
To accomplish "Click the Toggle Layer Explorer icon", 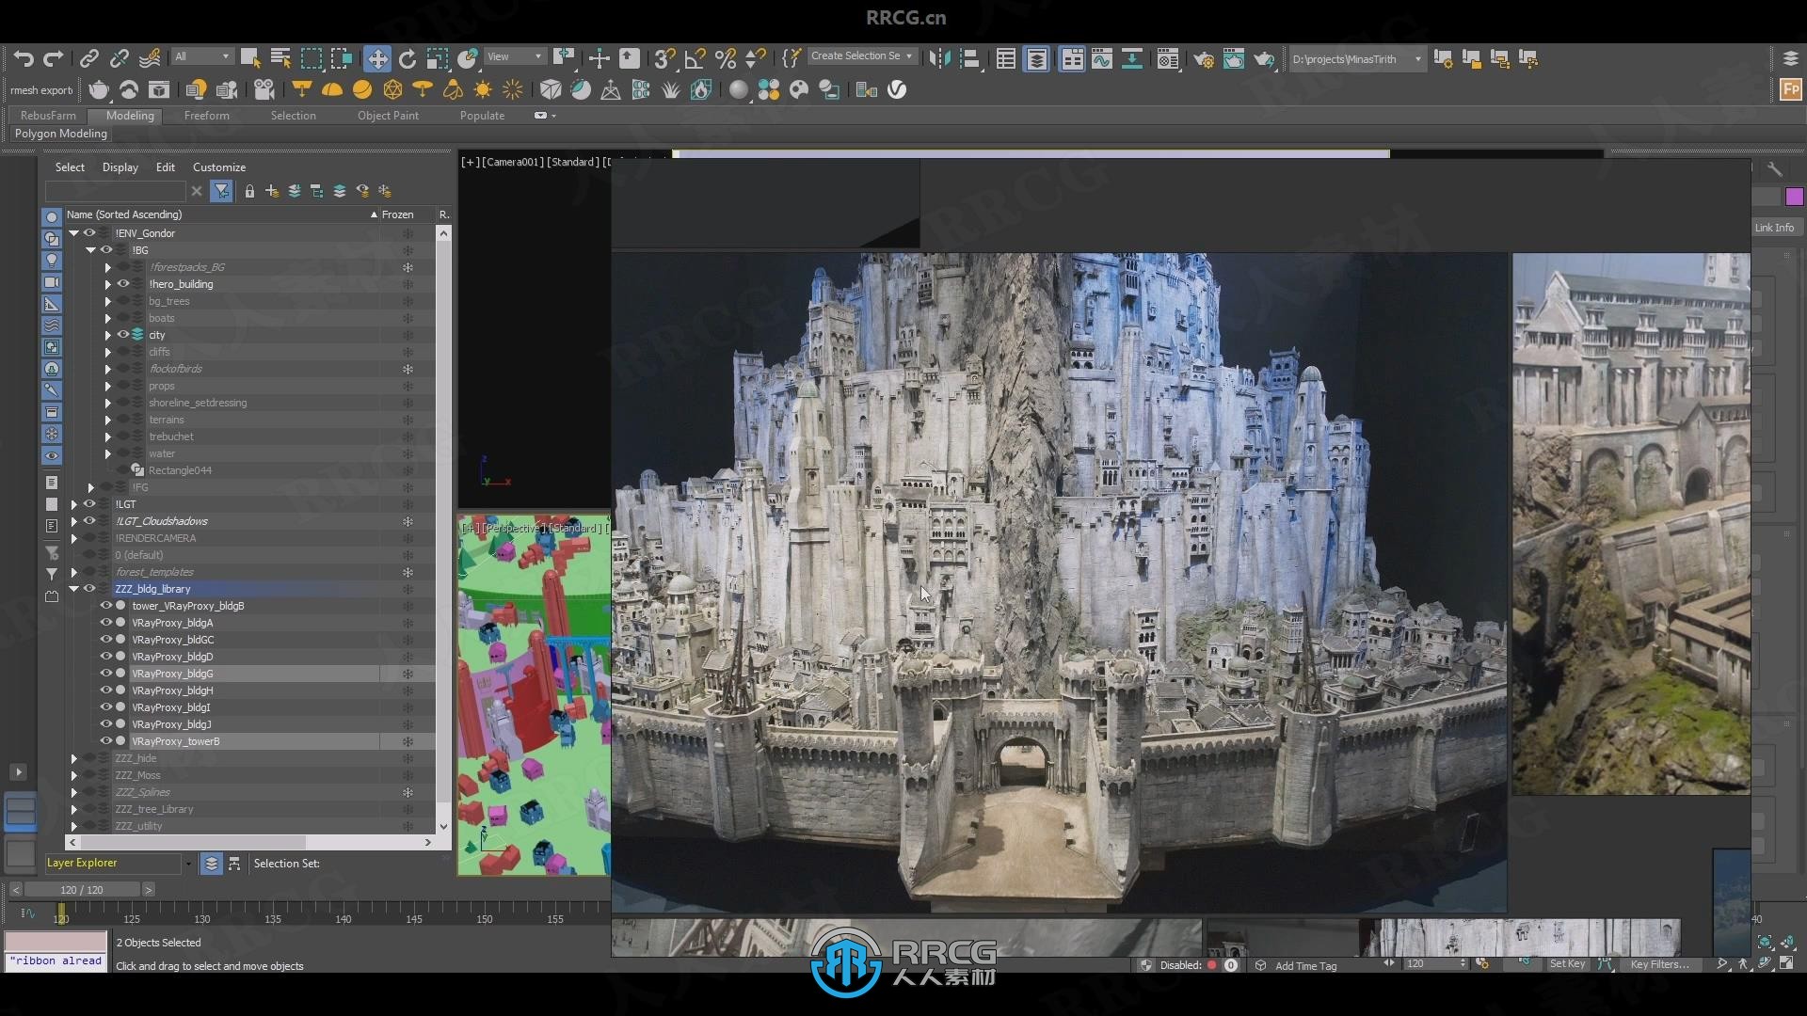I will tap(1036, 58).
